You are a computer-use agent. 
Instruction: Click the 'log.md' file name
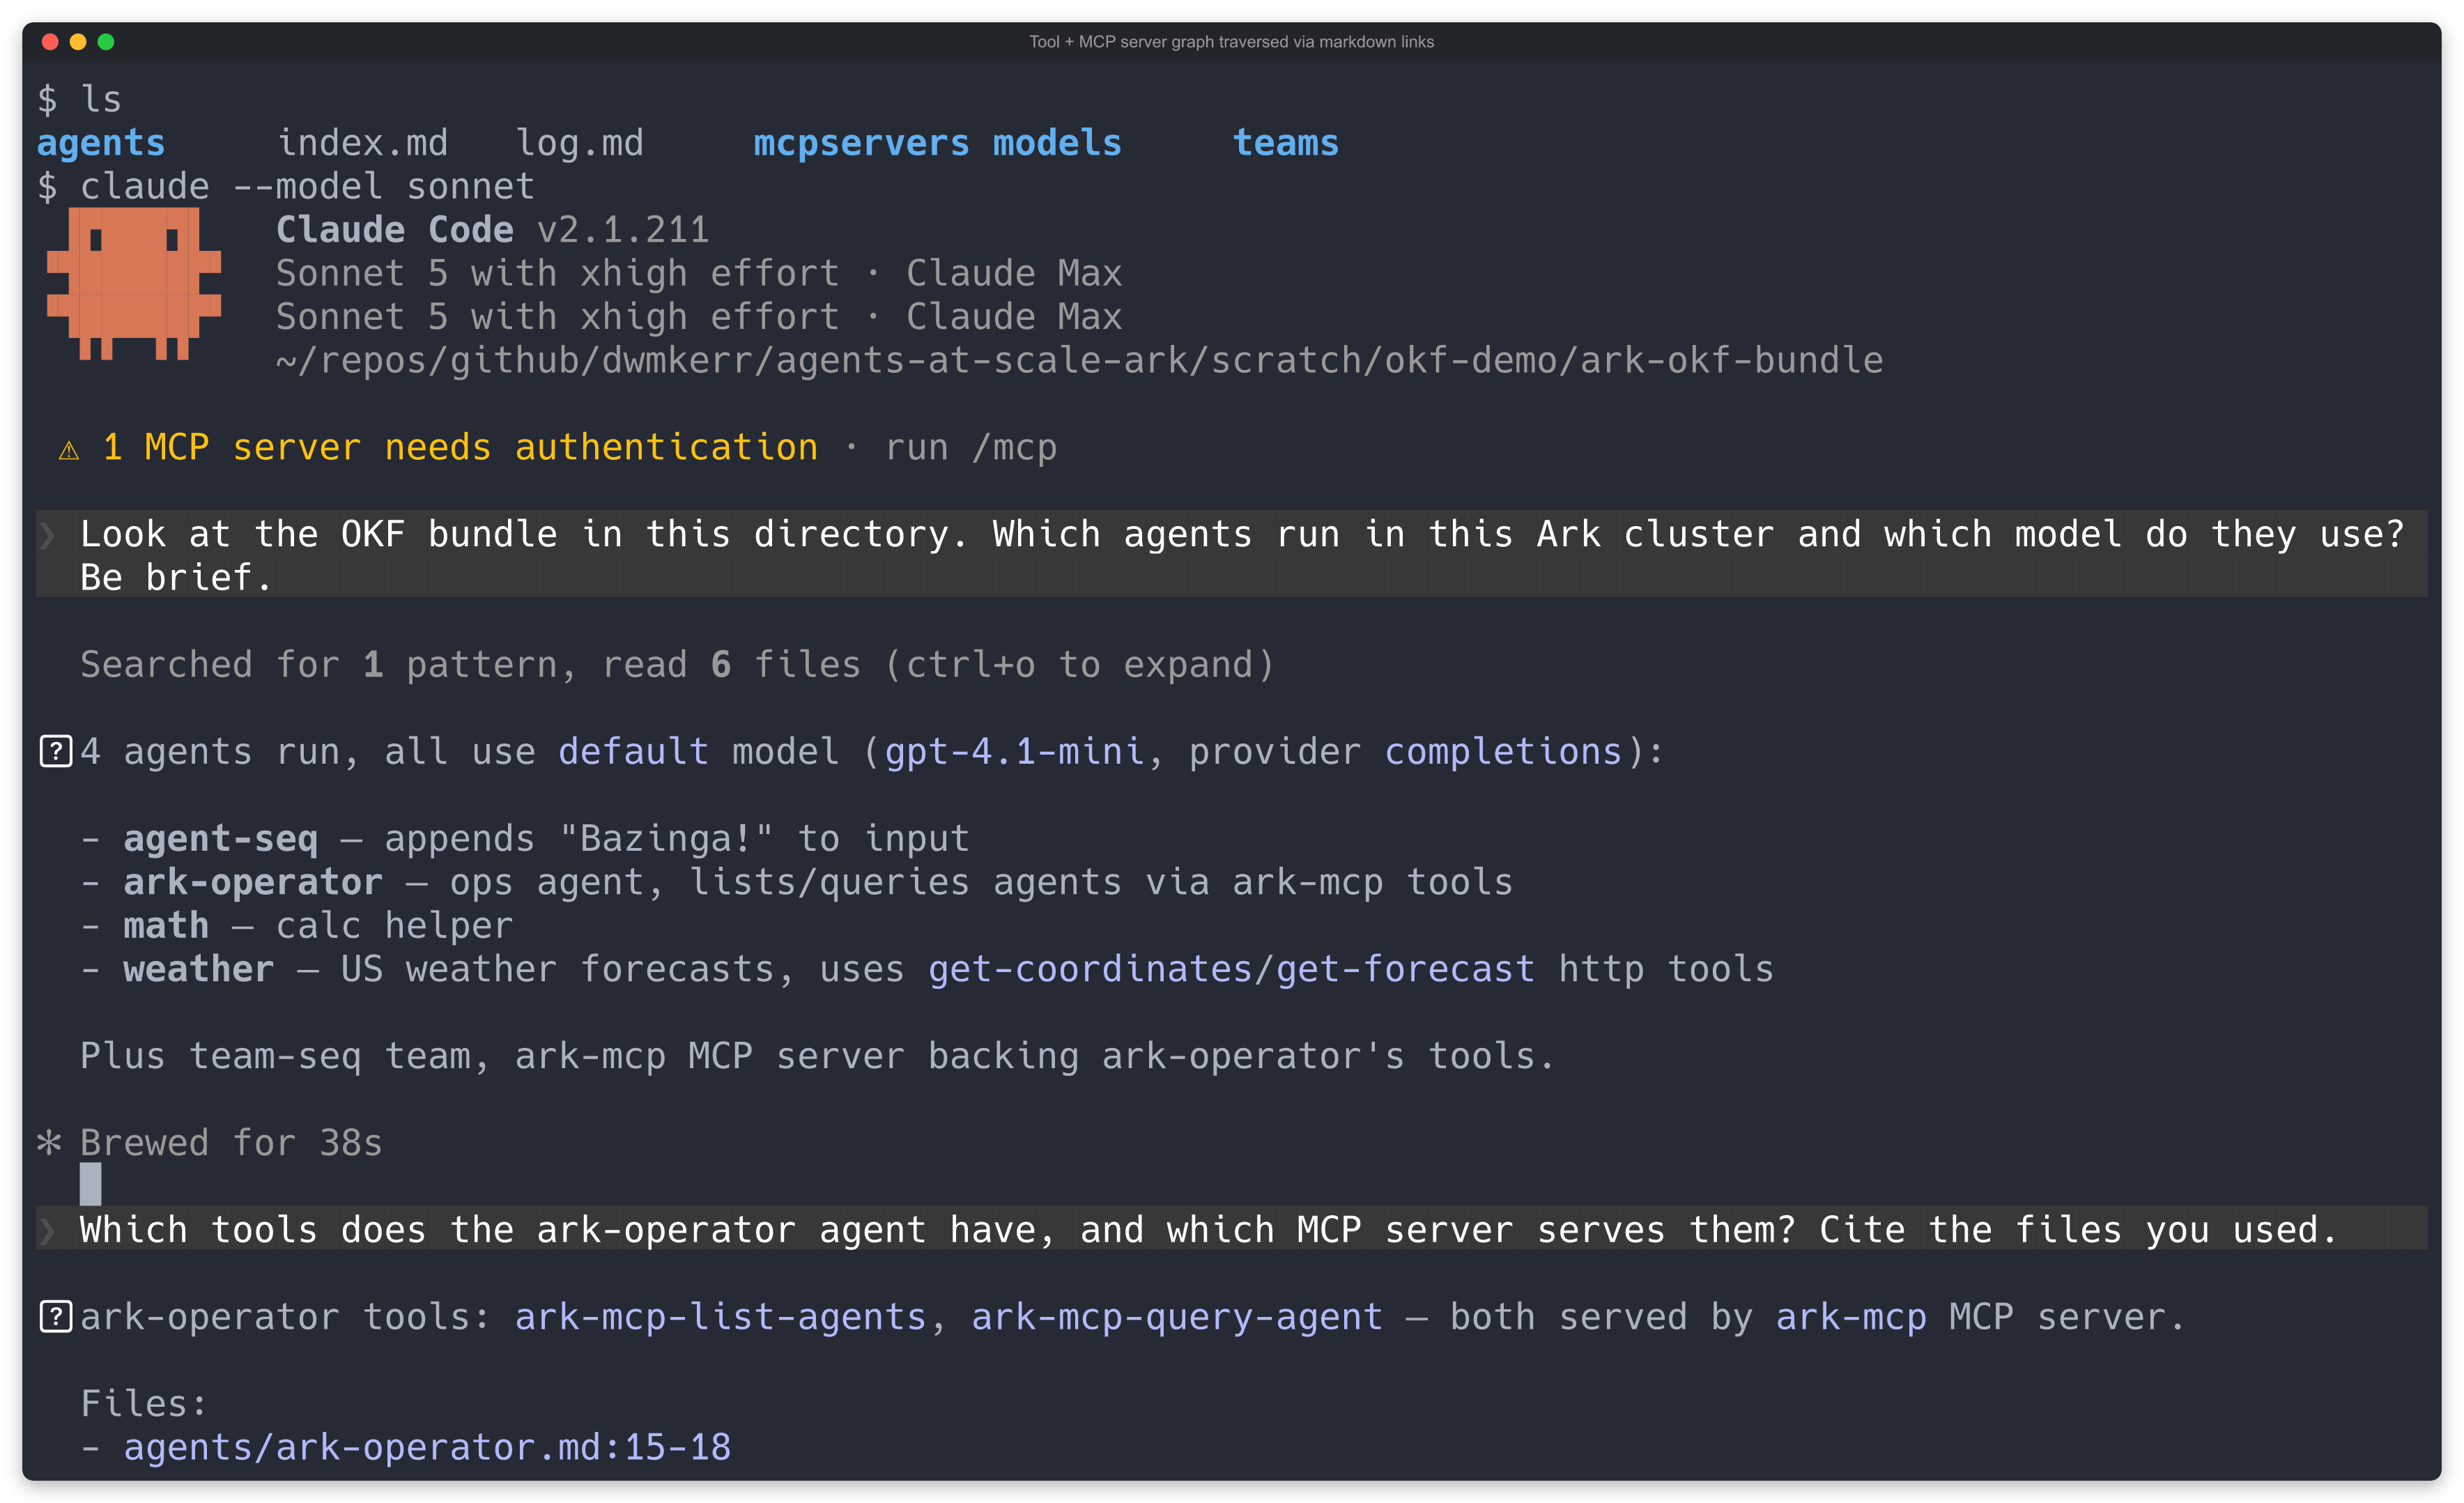tap(580, 143)
